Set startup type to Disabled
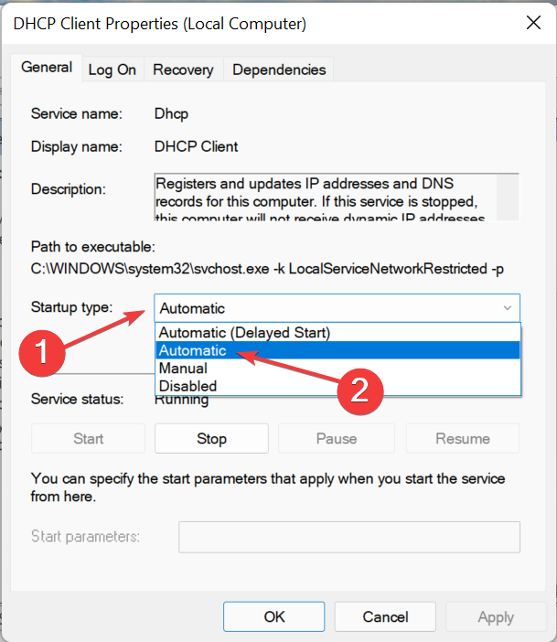This screenshot has height=642, width=557. click(187, 386)
